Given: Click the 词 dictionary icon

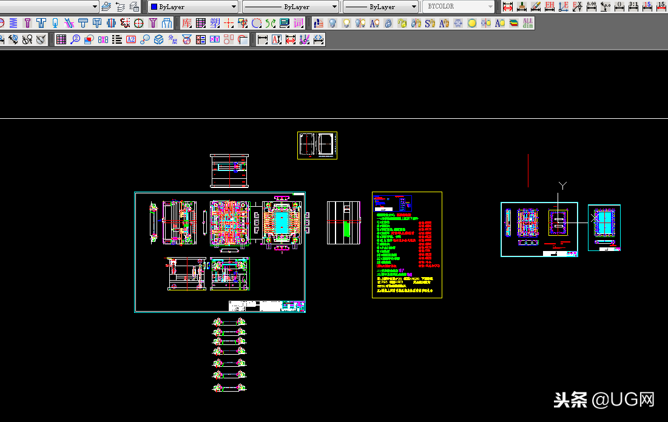Looking at the screenshot, I should coord(299,23).
